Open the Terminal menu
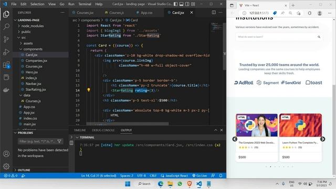The image size is (336, 189). pos(85,4)
